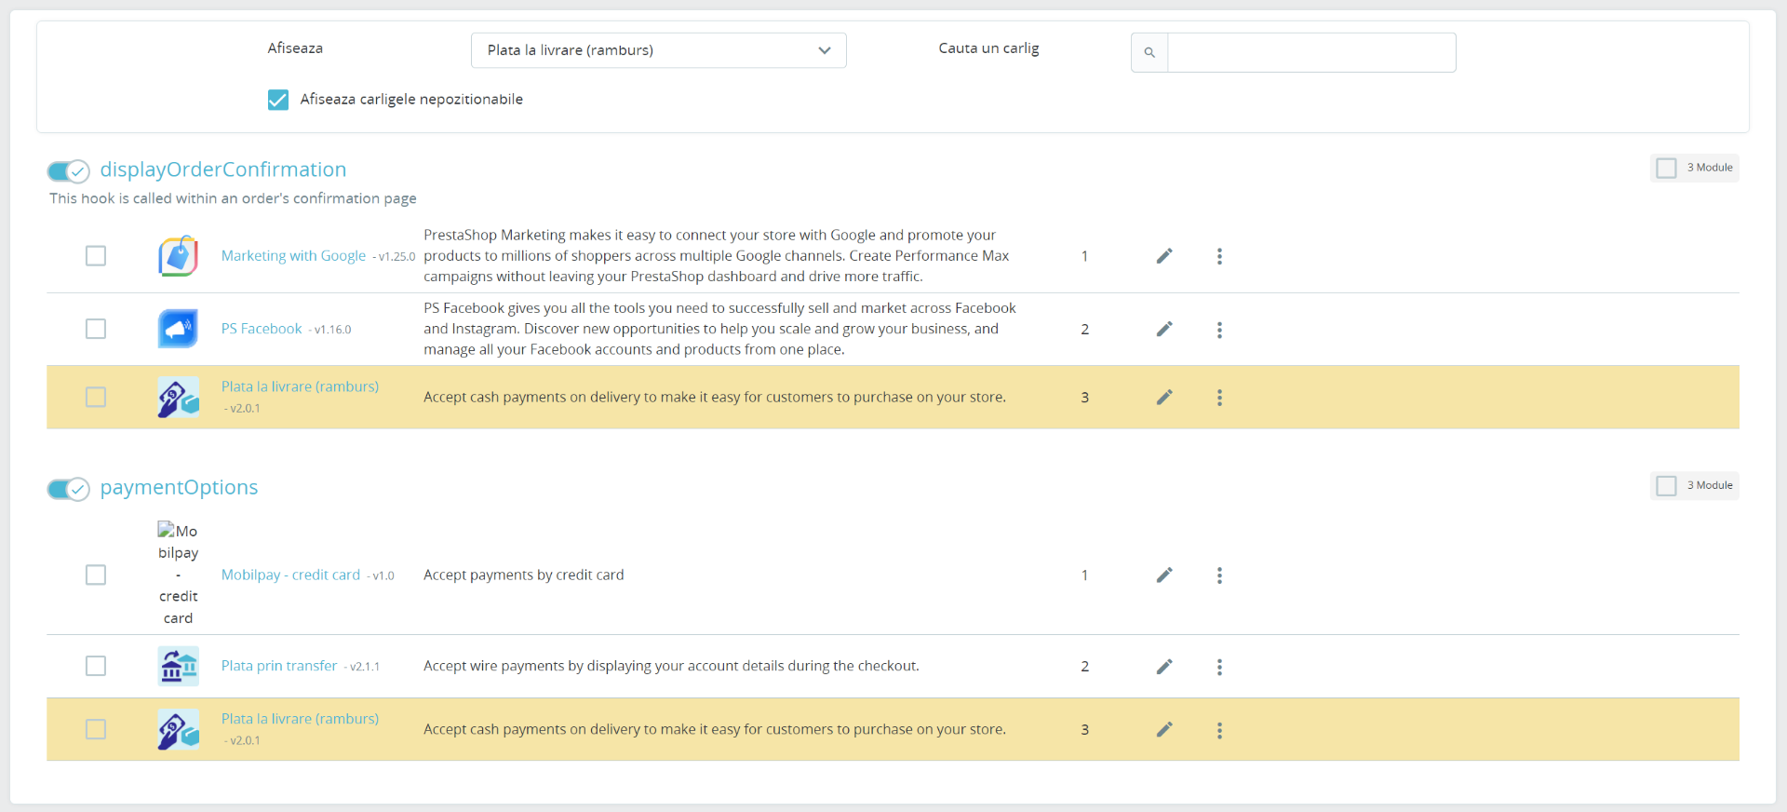Select all 3 modules in paymentOptions
Image resolution: width=1787 pixels, height=812 pixels.
coord(1666,486)
